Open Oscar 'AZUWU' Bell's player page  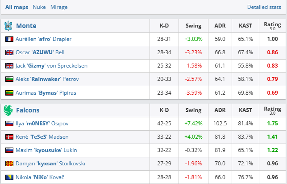pyautogui.click(x=40, y=52)
